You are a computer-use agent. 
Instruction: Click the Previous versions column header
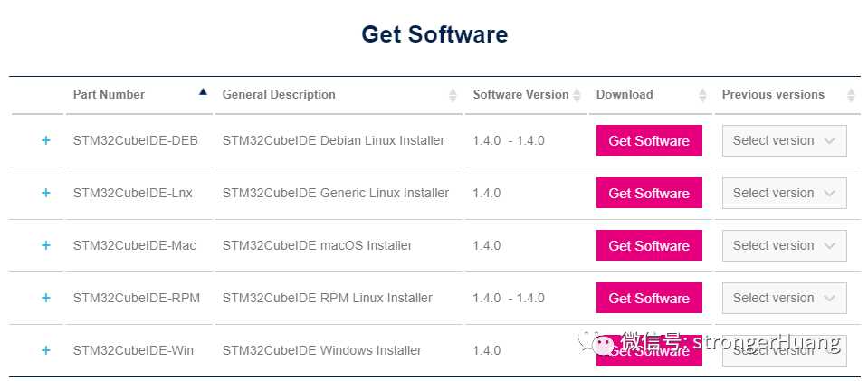(x=773, y=95)
